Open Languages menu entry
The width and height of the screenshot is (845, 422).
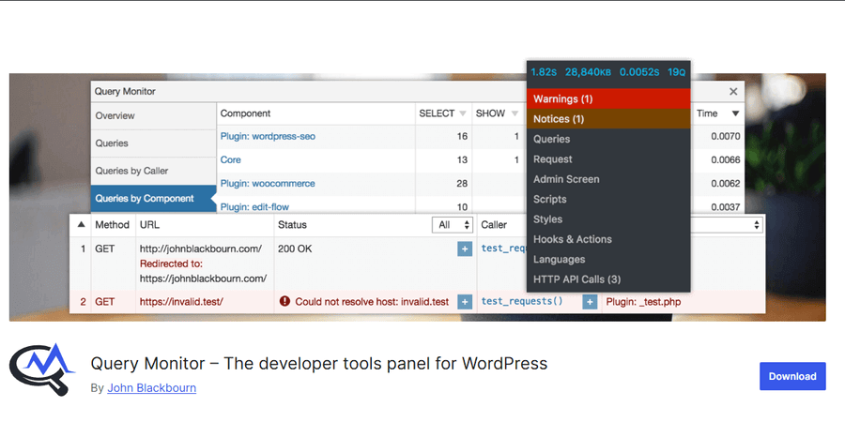[x=608, y=260]
